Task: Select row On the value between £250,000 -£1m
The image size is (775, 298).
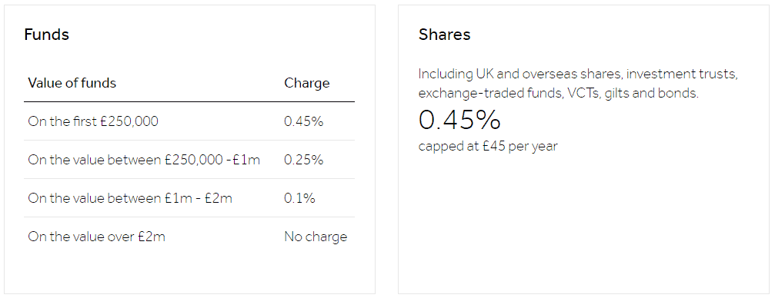Action: click(x=189, y=160)
